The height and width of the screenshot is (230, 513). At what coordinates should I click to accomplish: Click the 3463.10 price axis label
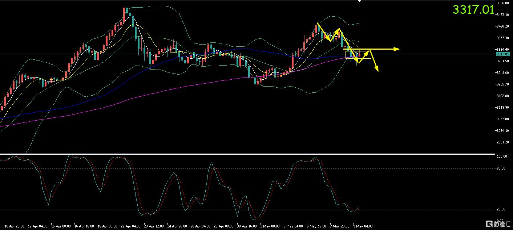[x=504, y=15]
